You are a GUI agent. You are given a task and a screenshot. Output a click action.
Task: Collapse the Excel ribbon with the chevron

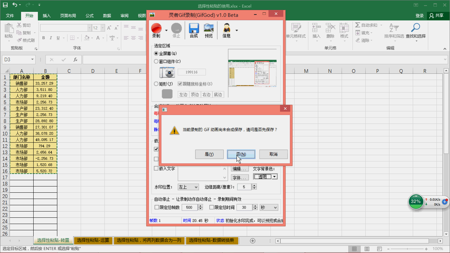(445, 48)
